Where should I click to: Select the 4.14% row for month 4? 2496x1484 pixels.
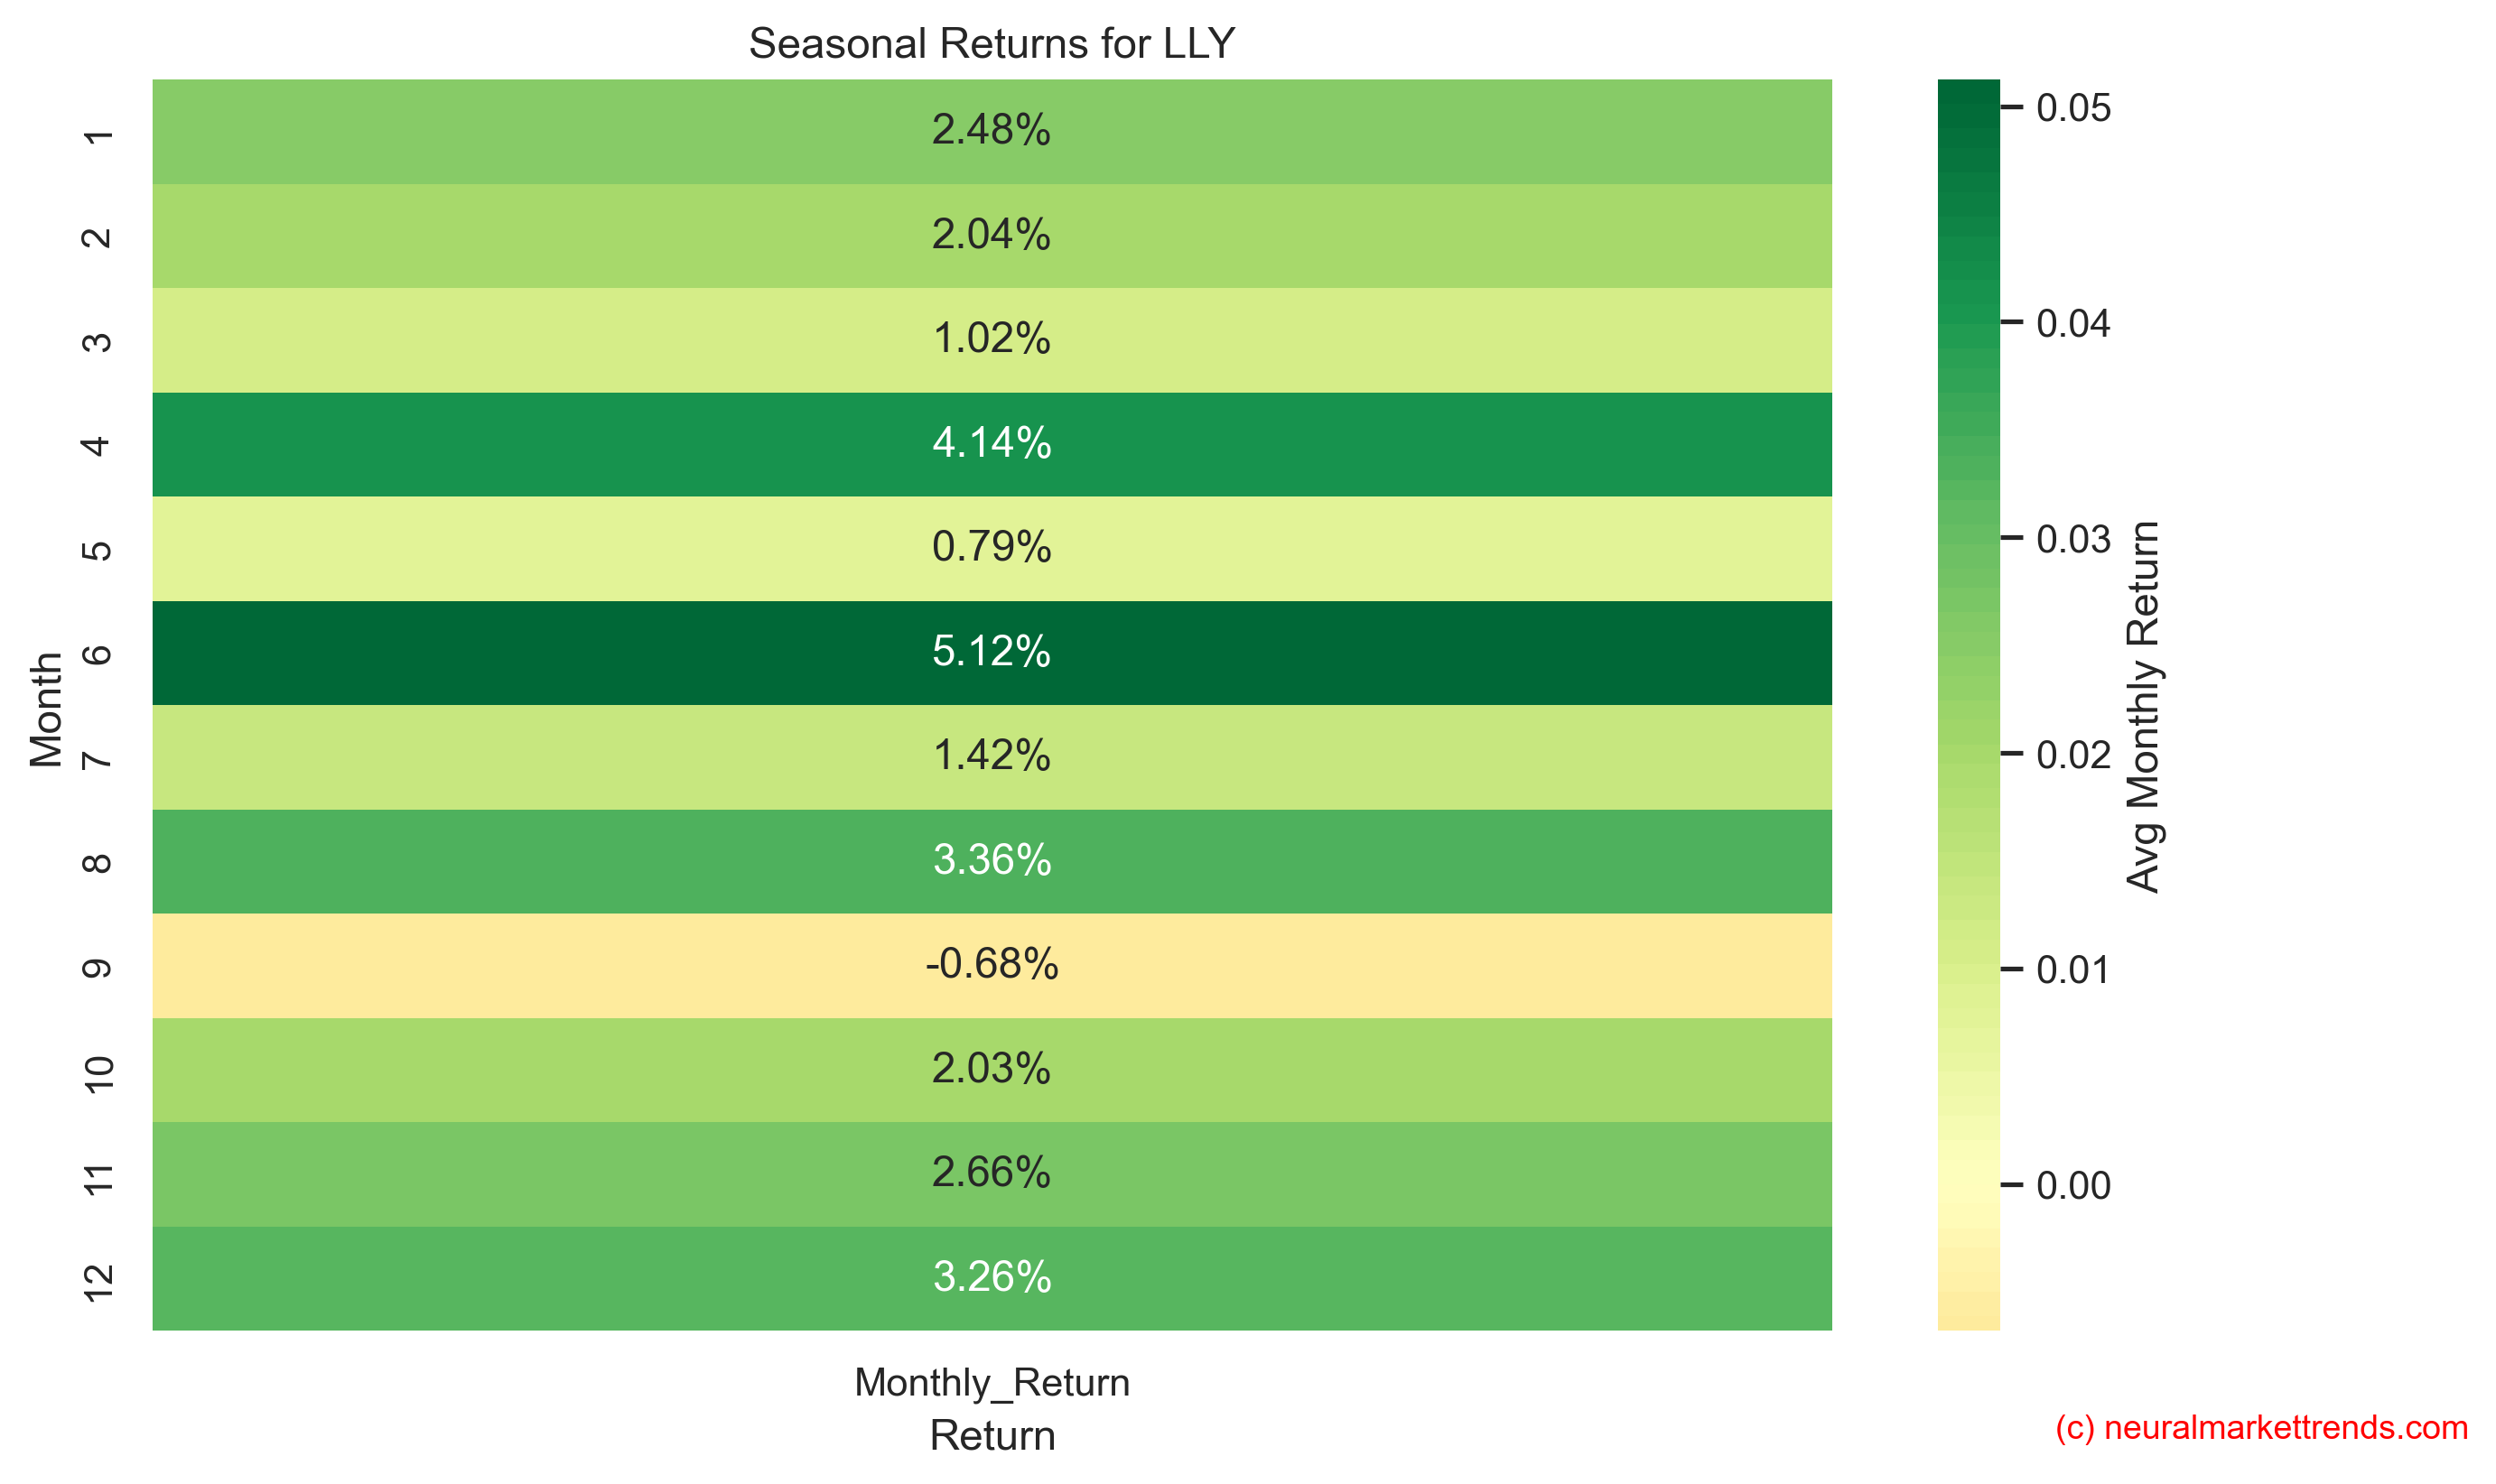pyautogui.click(x=991, y=443)
